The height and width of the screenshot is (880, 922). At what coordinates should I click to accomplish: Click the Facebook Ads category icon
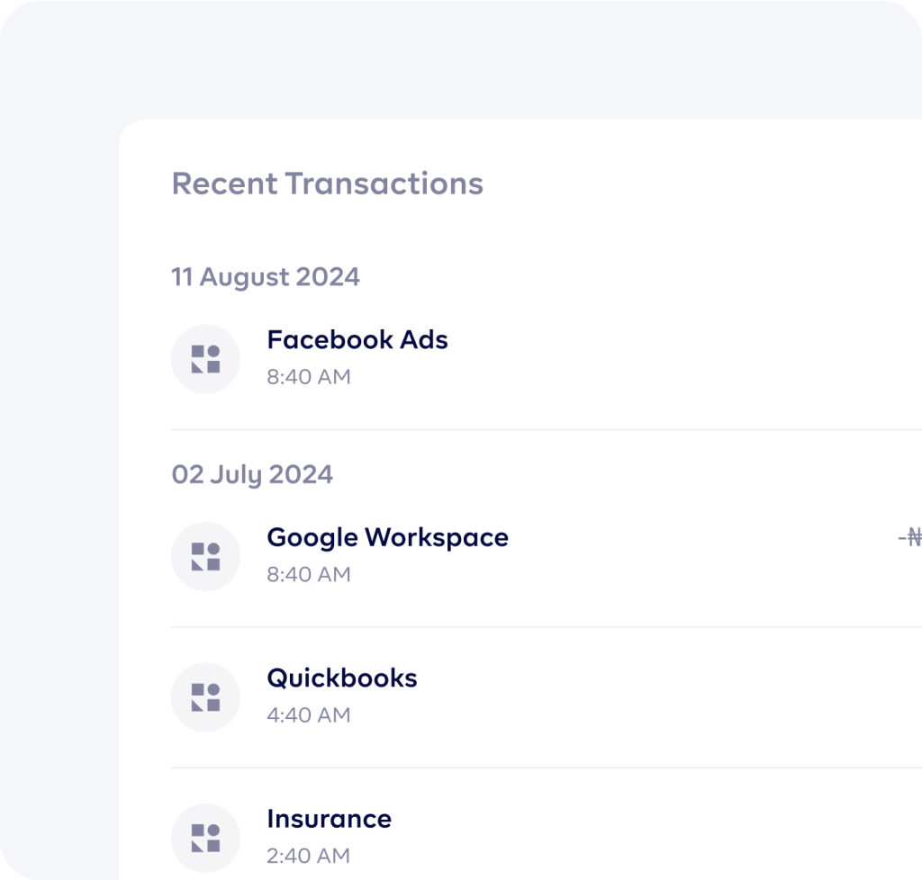click(205, 359)
